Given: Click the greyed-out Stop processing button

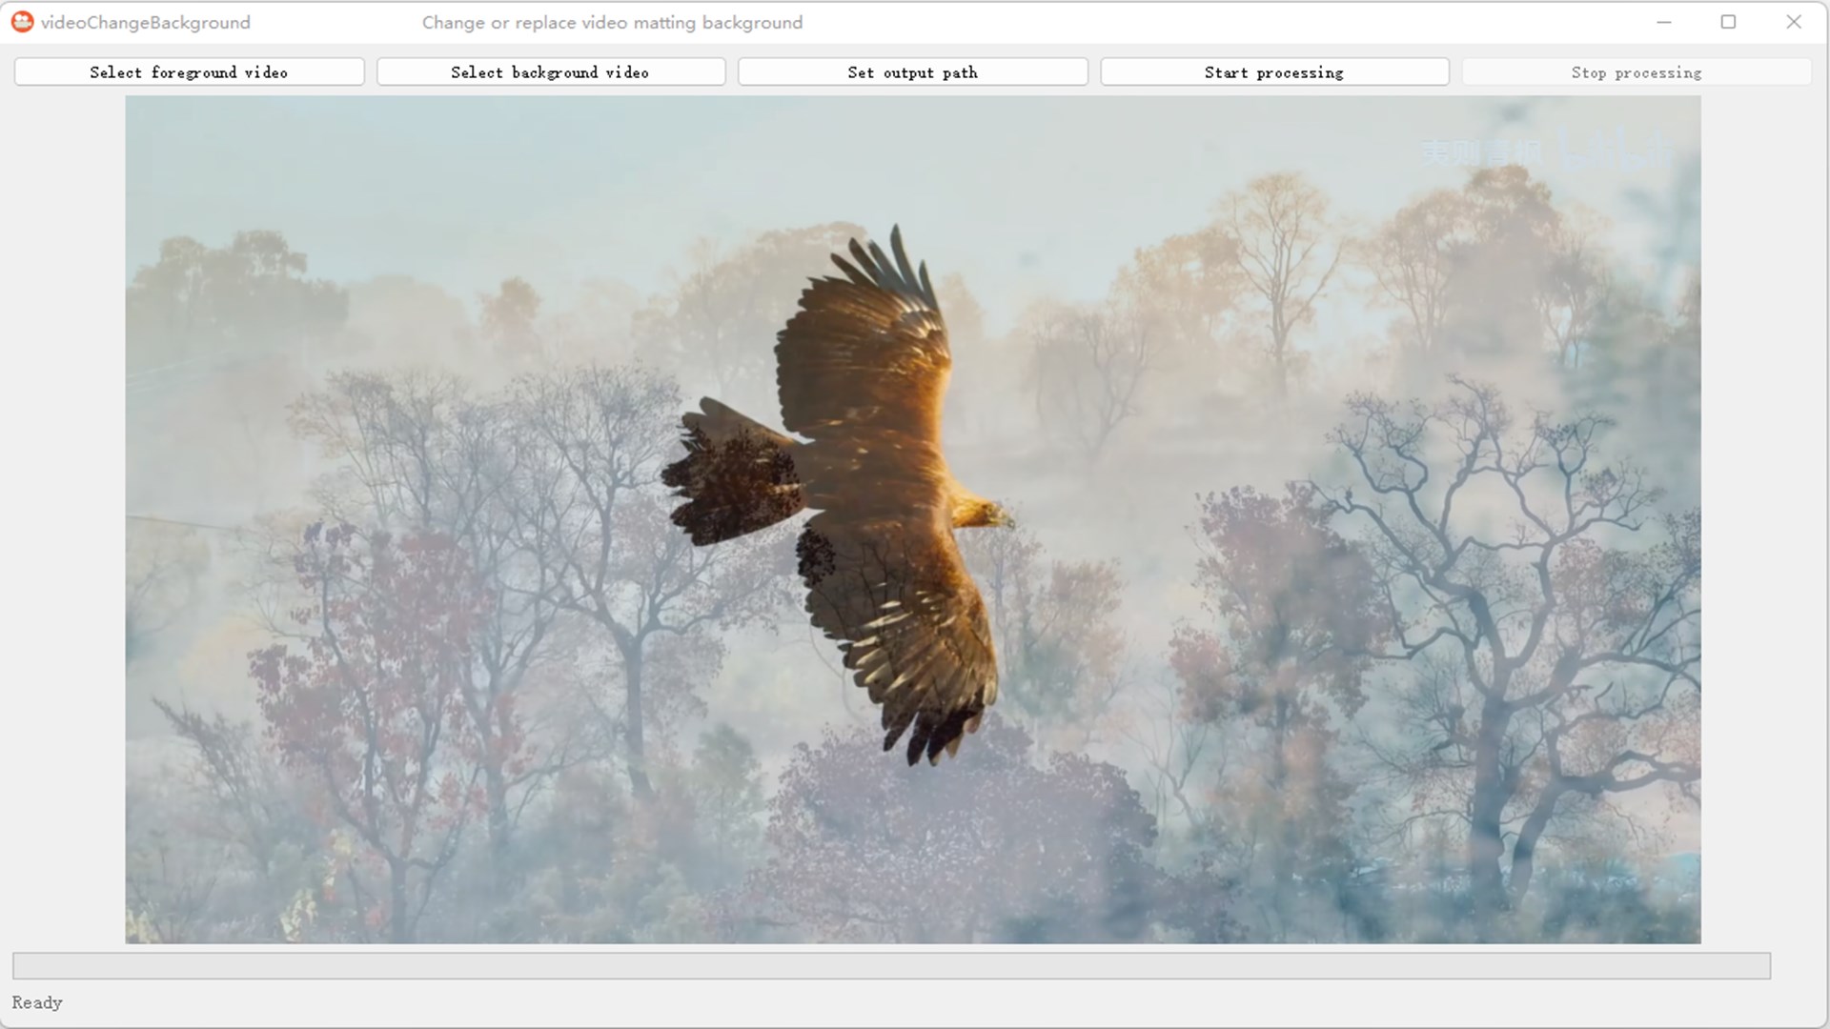Looking at the screenshot, I should (1636, 72).
